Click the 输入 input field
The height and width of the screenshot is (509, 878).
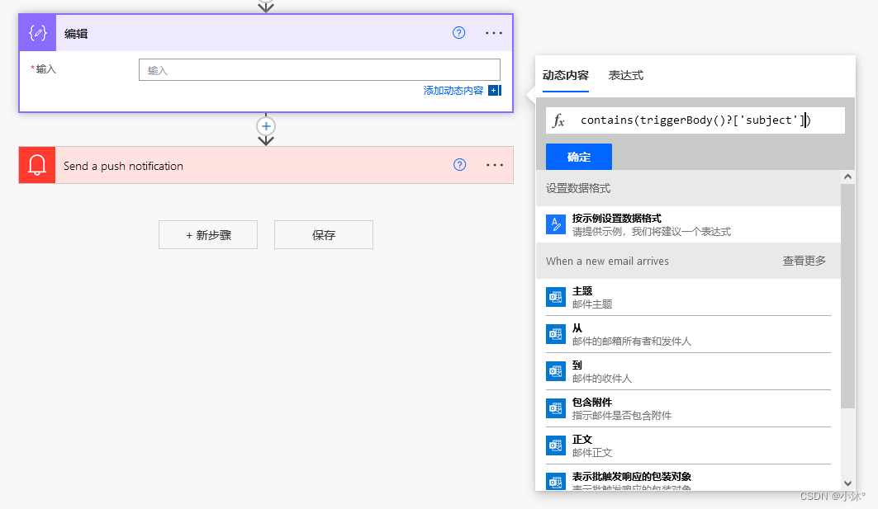[319, 69]
